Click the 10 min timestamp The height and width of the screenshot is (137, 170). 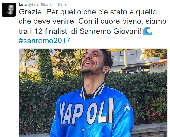[61, 5]
